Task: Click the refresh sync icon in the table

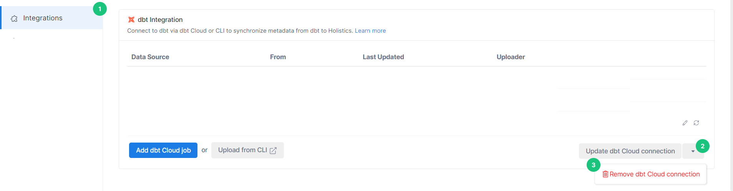Action: (x=696, y=123)
